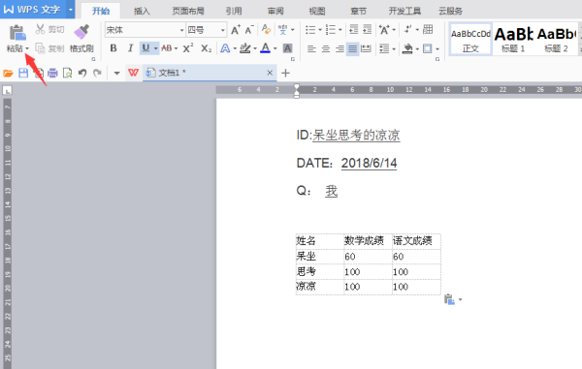Switch to the 插入 tab
The width and height of the screenshot is (582, 369).
pyautogui.click(x=142, y=11)
